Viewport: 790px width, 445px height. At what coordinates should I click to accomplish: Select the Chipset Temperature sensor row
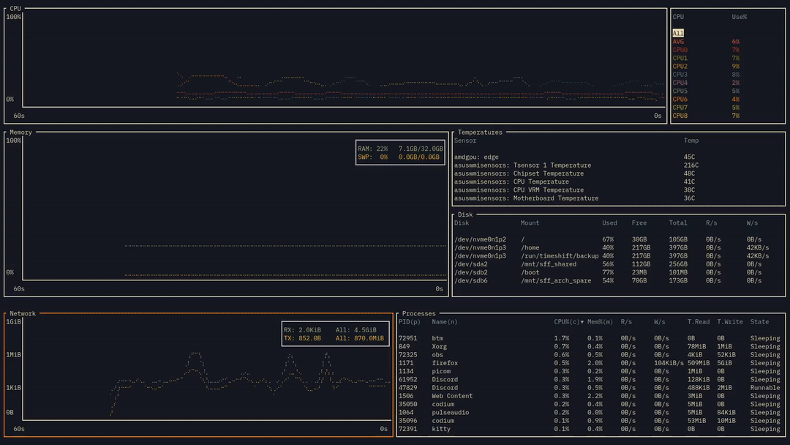pos(574,174)
